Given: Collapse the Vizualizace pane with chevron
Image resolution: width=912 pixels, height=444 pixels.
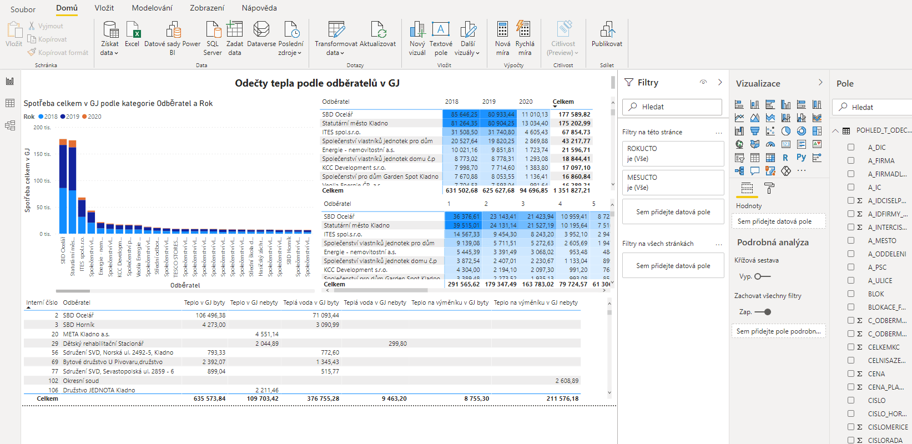Looking at the screenshot, I should point(820,83).
